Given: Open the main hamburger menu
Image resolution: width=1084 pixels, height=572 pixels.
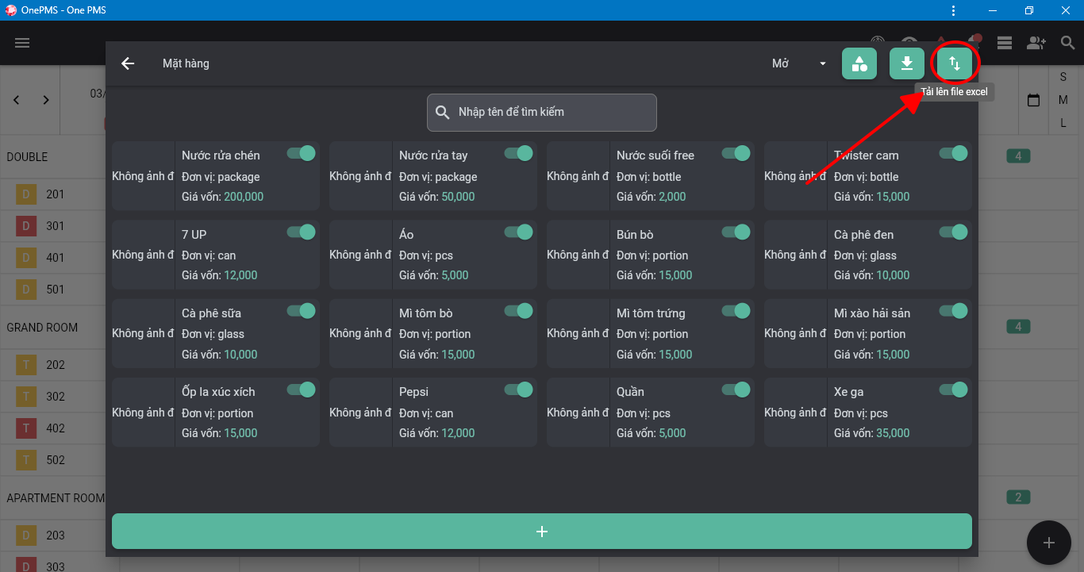Looking at the screenshot, I should pyautogui.click(x=22, y=43).
